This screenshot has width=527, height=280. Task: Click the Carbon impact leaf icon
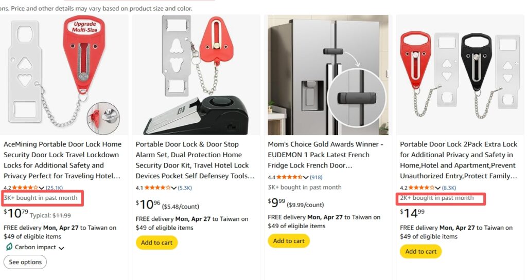pyautogui.click(x=9, y=247)
